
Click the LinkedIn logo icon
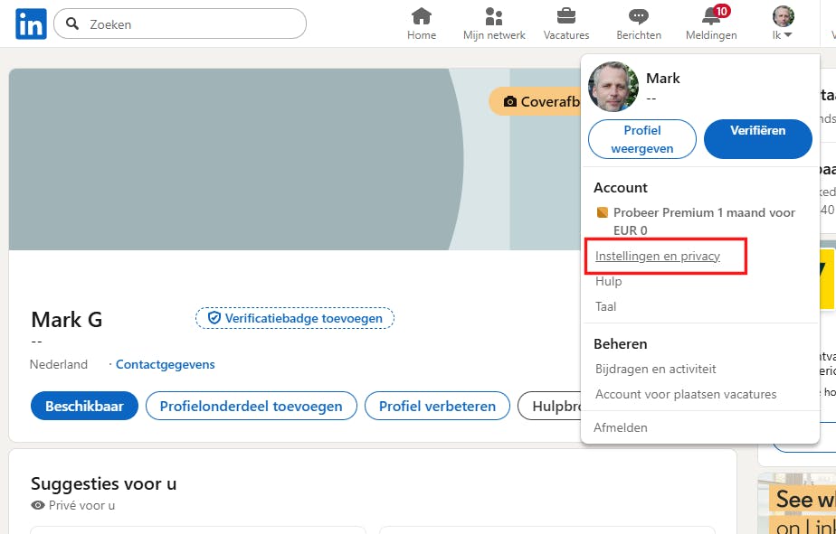(x=31, y=24)
